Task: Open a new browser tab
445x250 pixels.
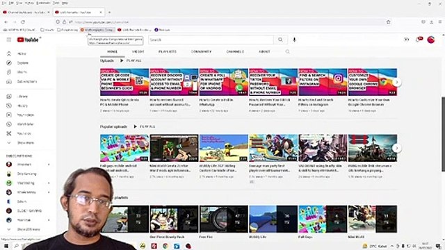Action: pos(109,12)
